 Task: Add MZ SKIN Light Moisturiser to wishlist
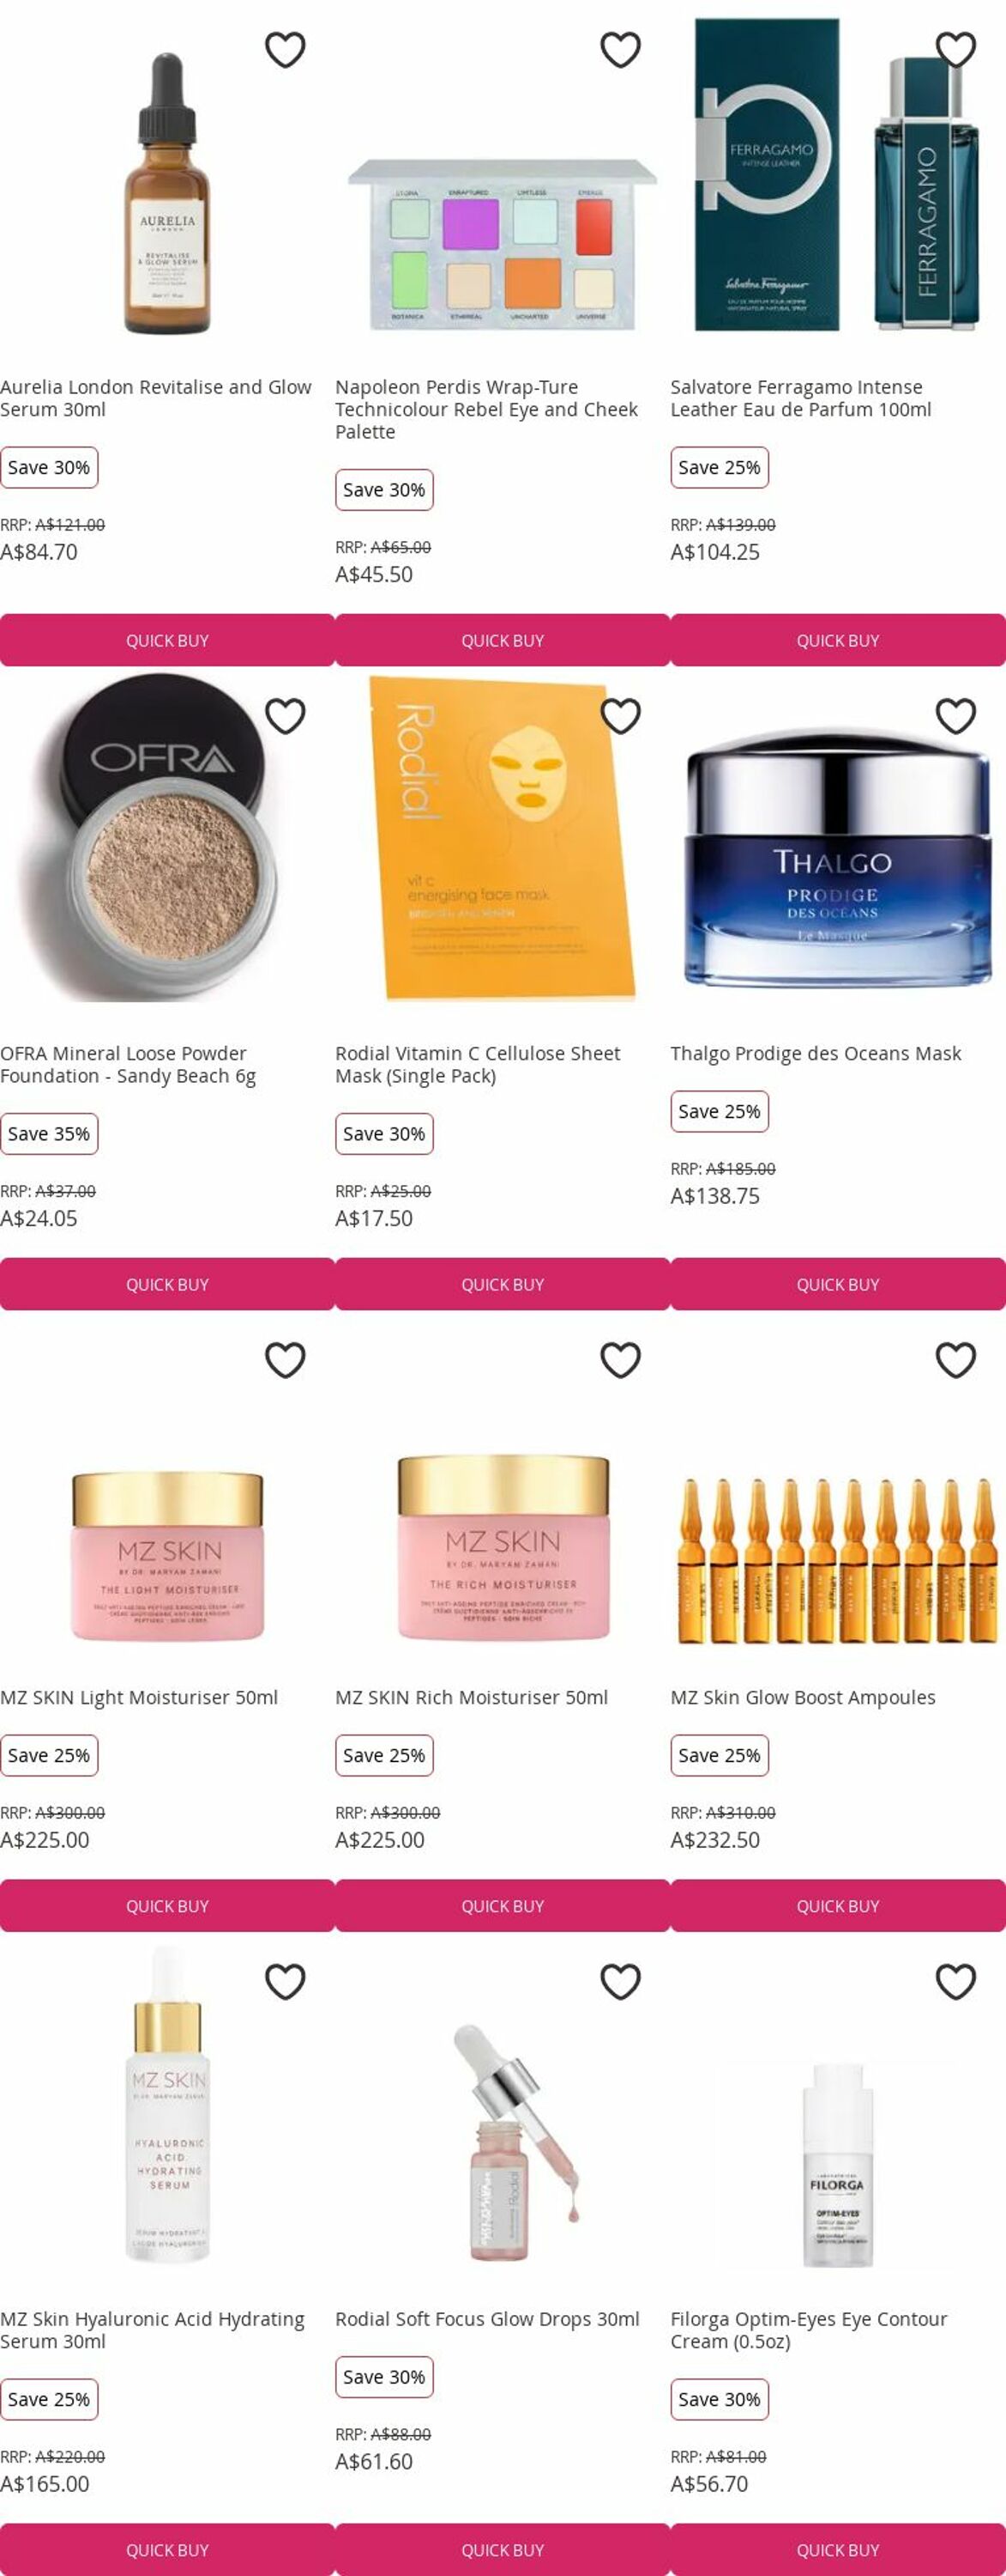tap(285, 1360)
